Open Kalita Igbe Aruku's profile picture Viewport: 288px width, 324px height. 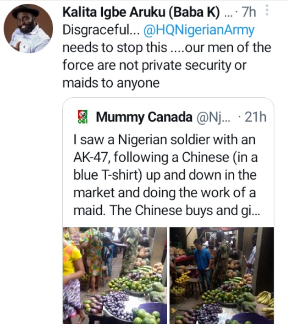tap(28, 29)
